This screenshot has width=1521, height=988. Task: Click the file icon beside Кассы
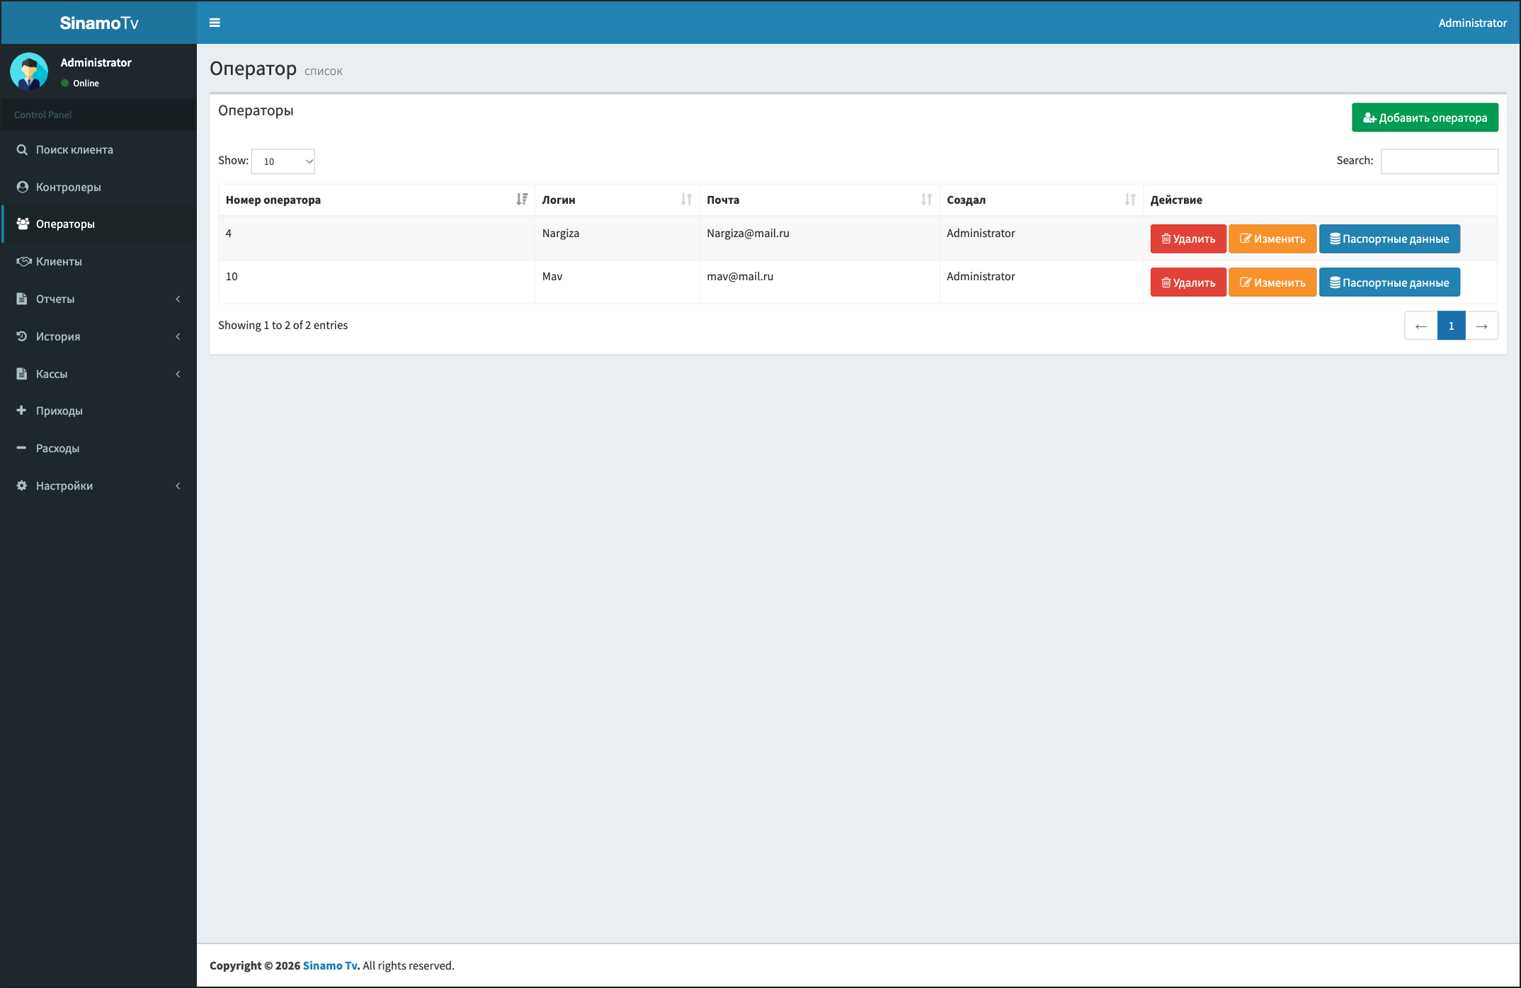[x=21, y=374]
